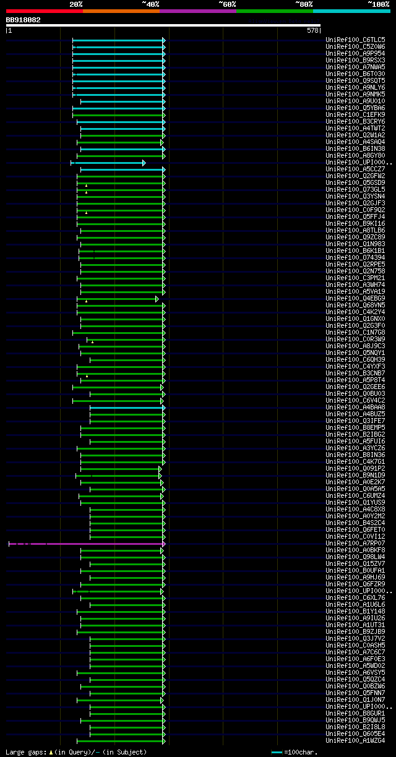Click hit label UniRef100_Q73GL5
The image size is (396, 757).
(x=355, y=190)
